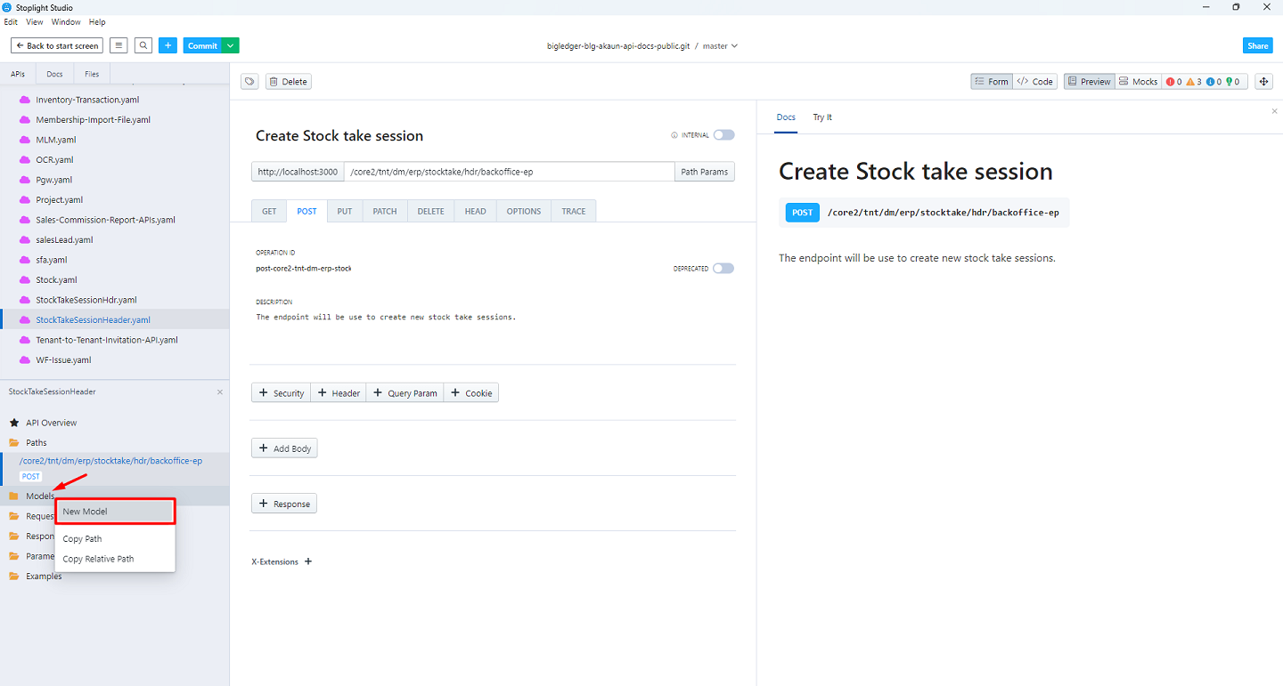Click the blue plus add button
Screen dimensions: 1283x686
pyautogui.click(x=168, y=45)
